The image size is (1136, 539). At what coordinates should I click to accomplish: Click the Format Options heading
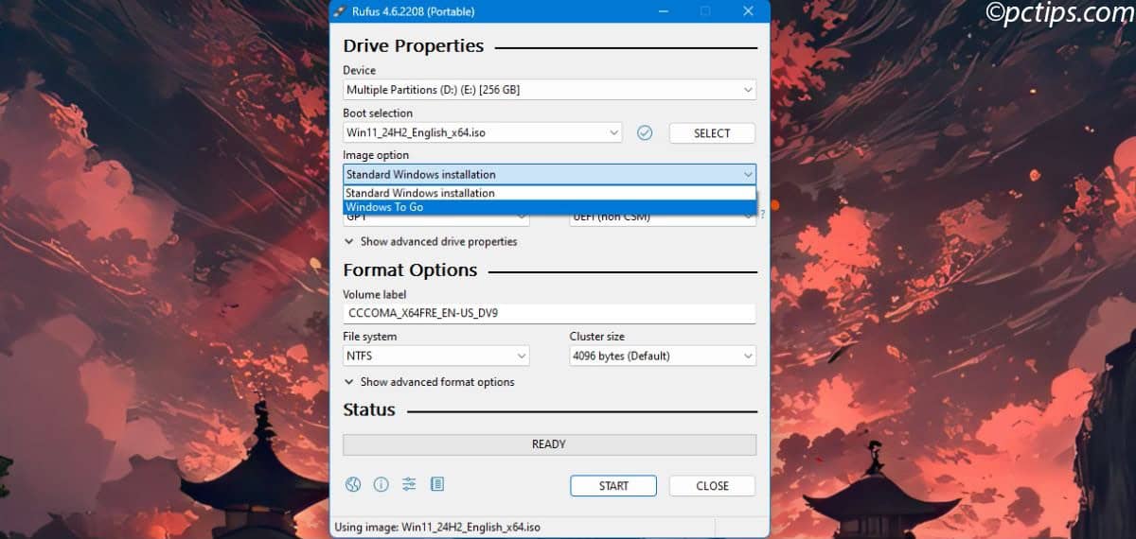pyautogui.click(x=410, y=269)
